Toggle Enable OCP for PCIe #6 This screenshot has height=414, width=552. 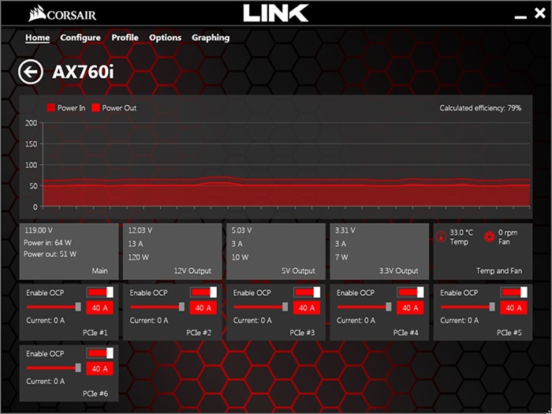pyautogui.click(x=100, y=353)
